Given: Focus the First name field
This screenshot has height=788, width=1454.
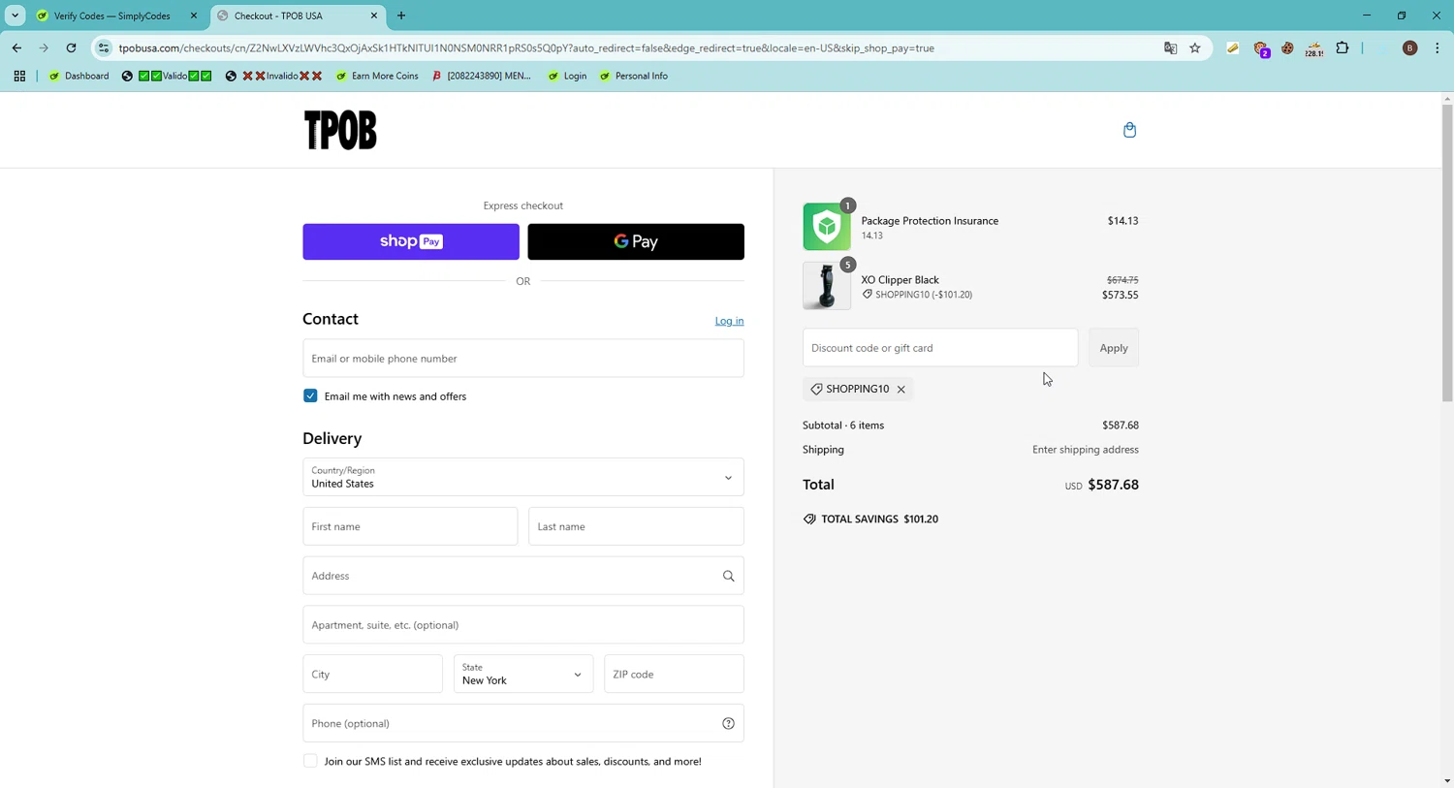Looking at the screenshot, I should pos(410,526).
